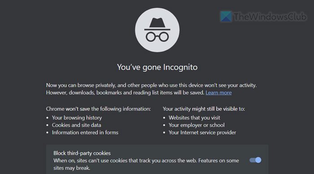Open the Learn more link
Image resolution: width=314 pixels, height=174 pixels.
(x=218, y=93)
